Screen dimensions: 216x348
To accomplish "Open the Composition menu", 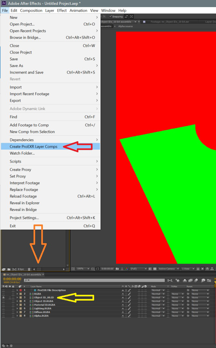I will [x=31, y=10].
